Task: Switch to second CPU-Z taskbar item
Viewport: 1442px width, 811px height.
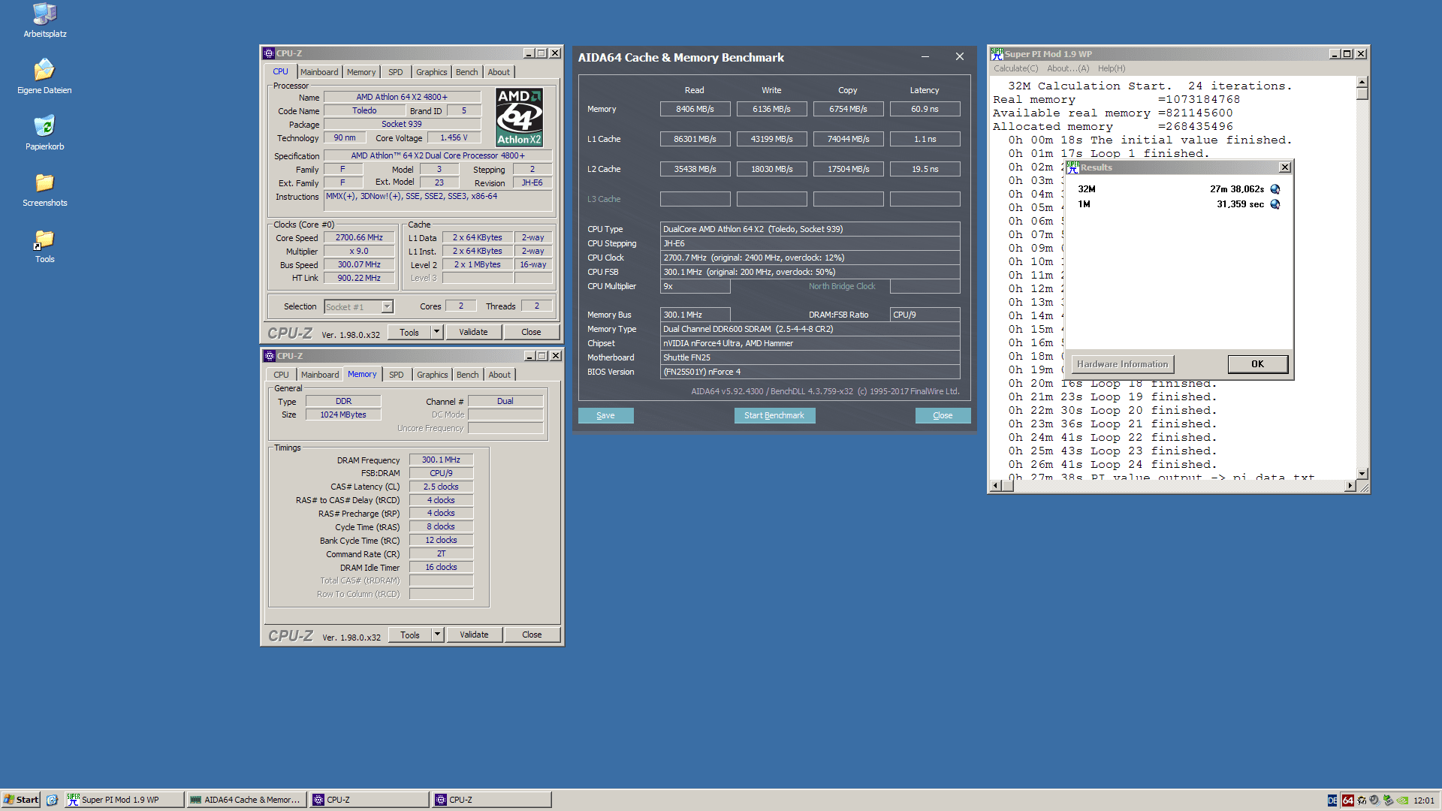Action: tap(491, 800)
